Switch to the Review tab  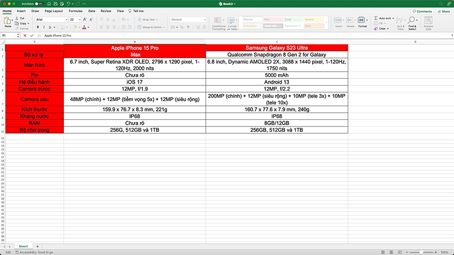coord(105,11)
